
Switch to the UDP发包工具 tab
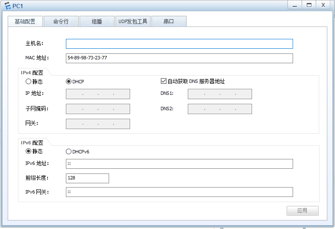[133, 21]
